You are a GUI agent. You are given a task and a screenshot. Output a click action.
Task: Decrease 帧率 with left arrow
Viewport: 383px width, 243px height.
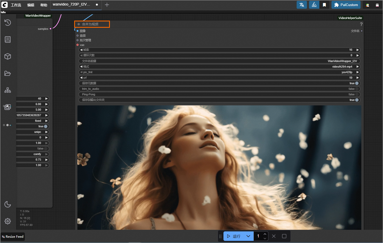81,50
